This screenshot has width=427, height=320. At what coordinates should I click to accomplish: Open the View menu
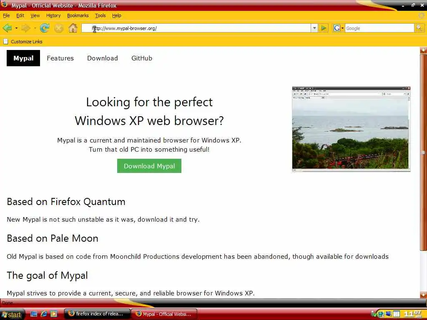35,15
